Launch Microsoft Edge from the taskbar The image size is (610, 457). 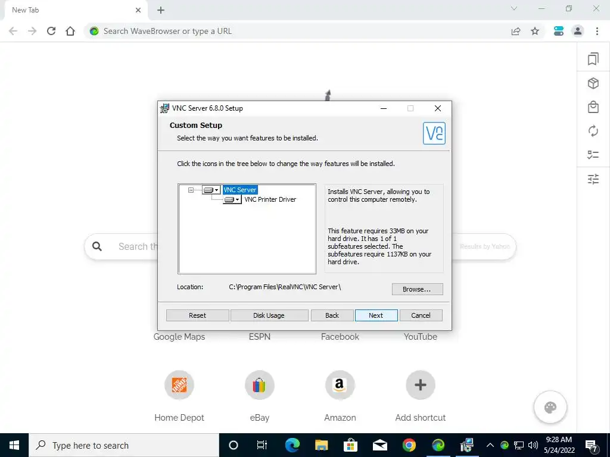(x=292, y=445)
